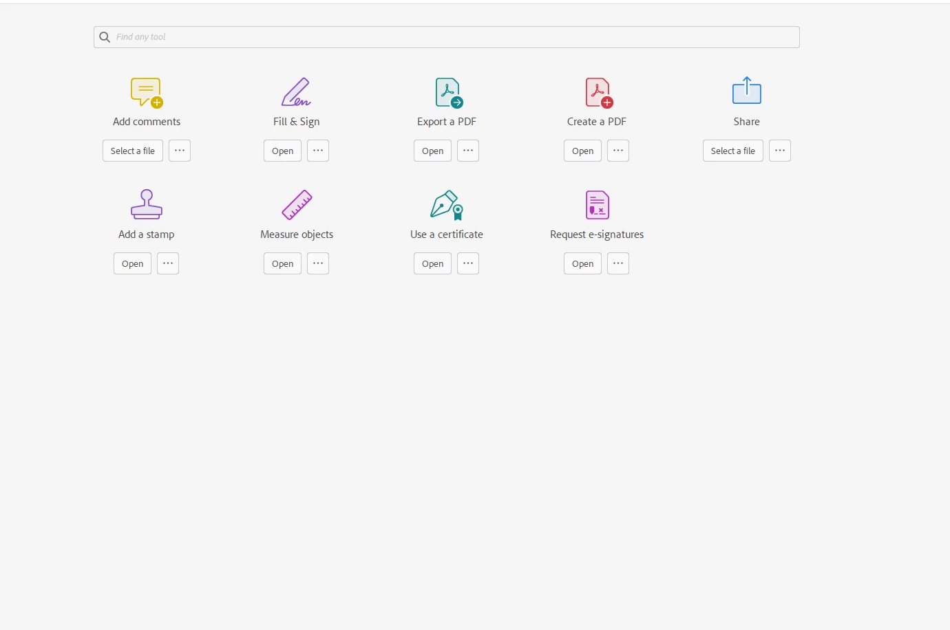The height and width of the screenshot is (630, 950).
Task: Expand more options for Add comments
Action: click(180, 151)
